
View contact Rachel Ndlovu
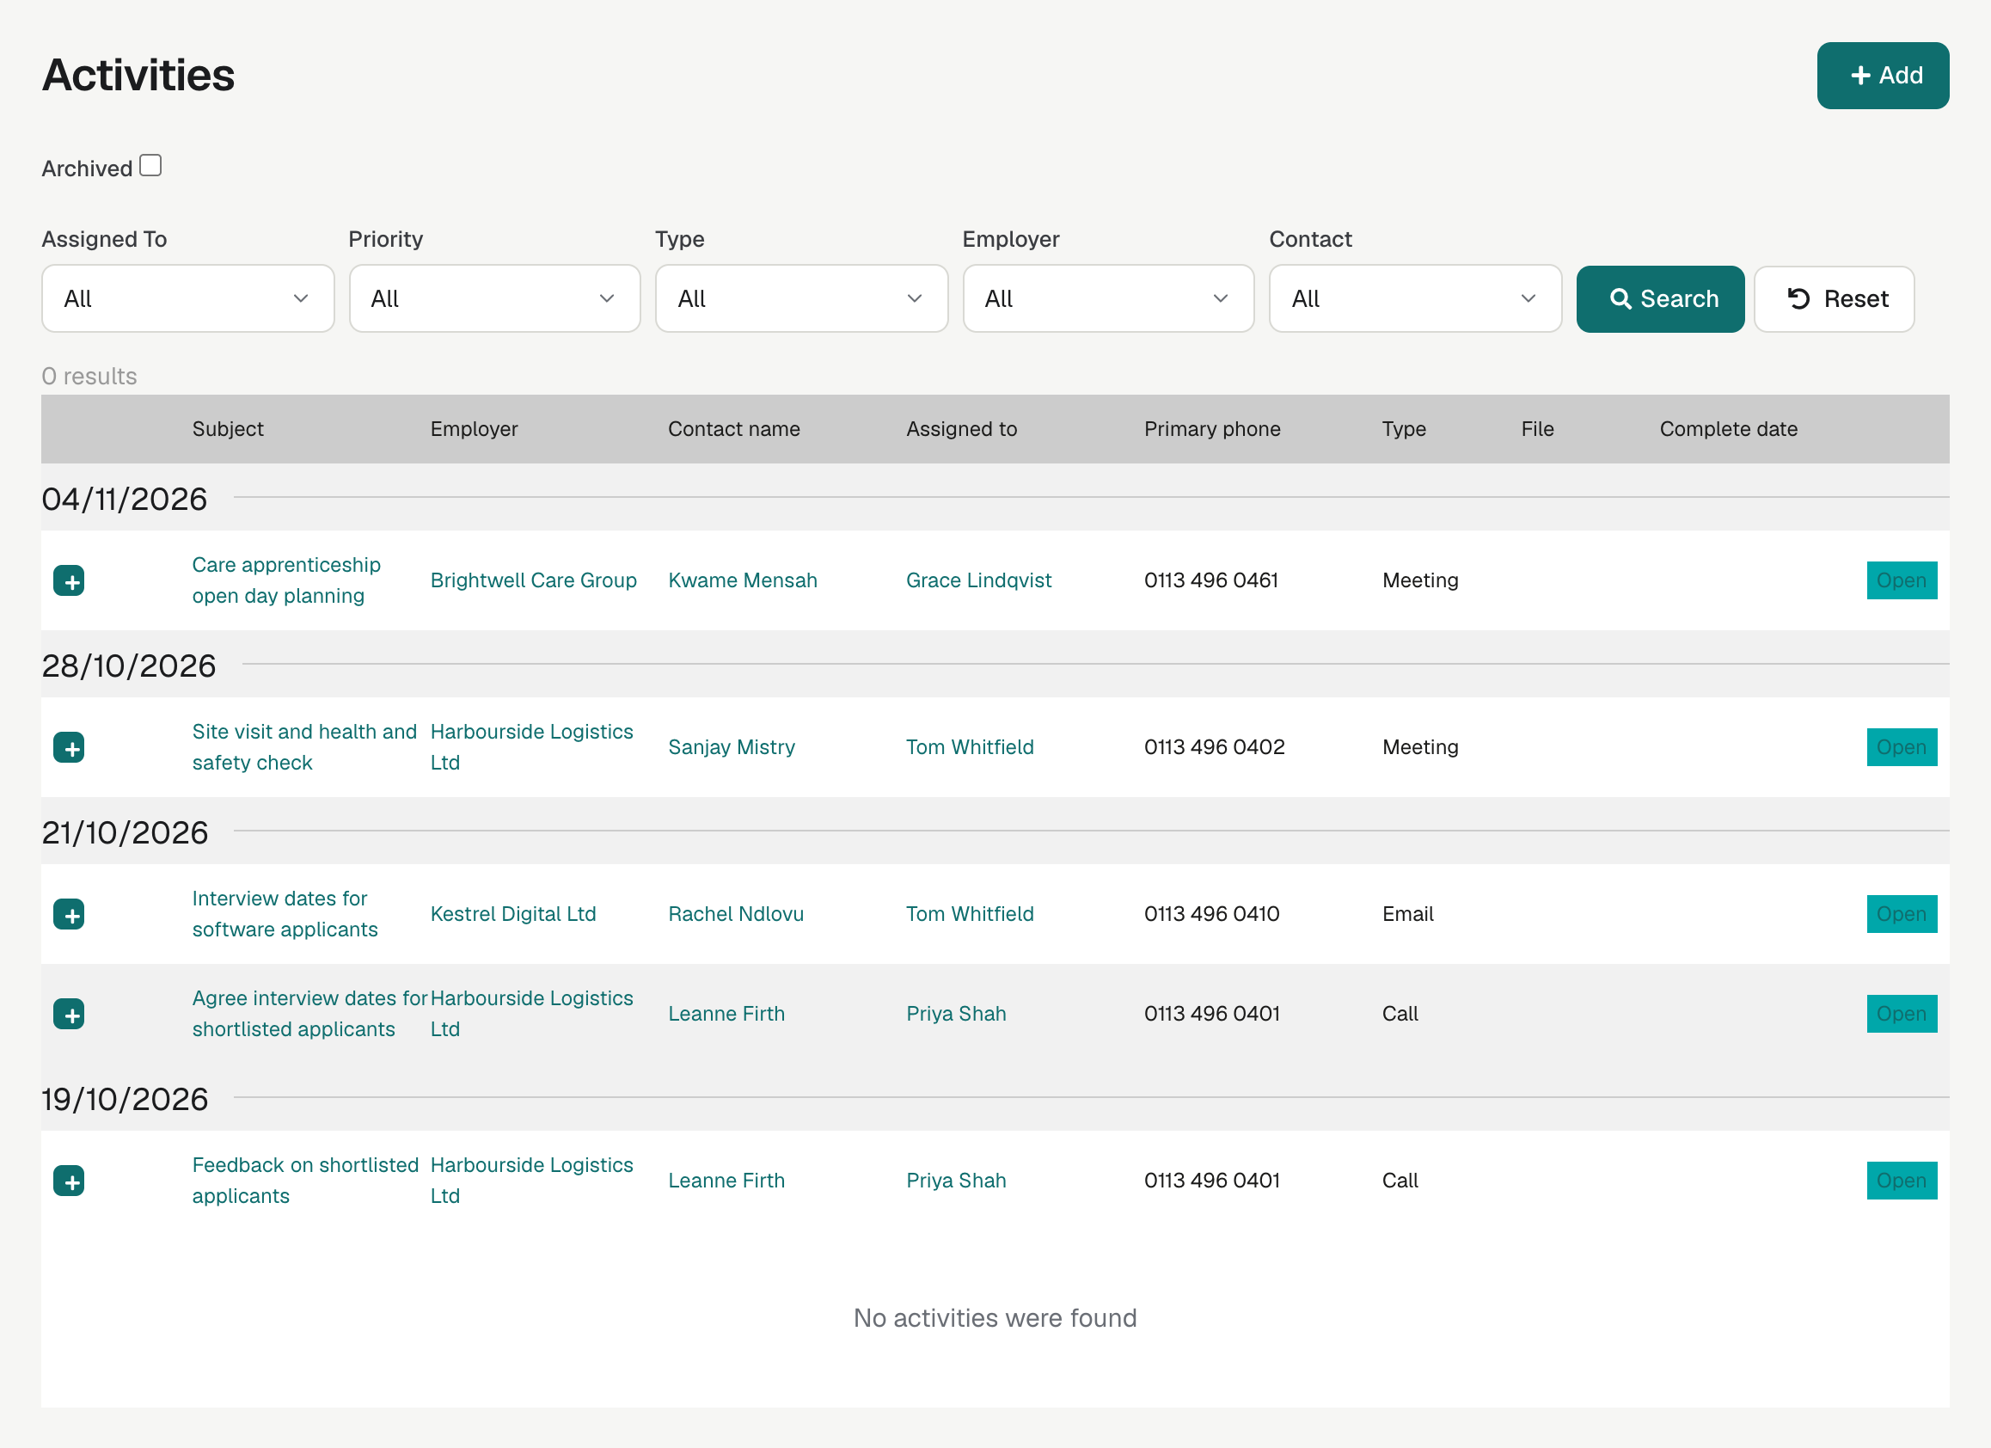pos(736,914)
